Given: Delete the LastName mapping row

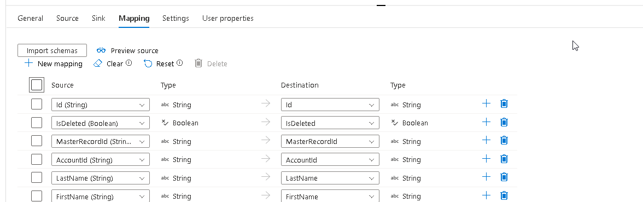Looking at the screenshot, I should pyautogui.click(x=504, y=177).
